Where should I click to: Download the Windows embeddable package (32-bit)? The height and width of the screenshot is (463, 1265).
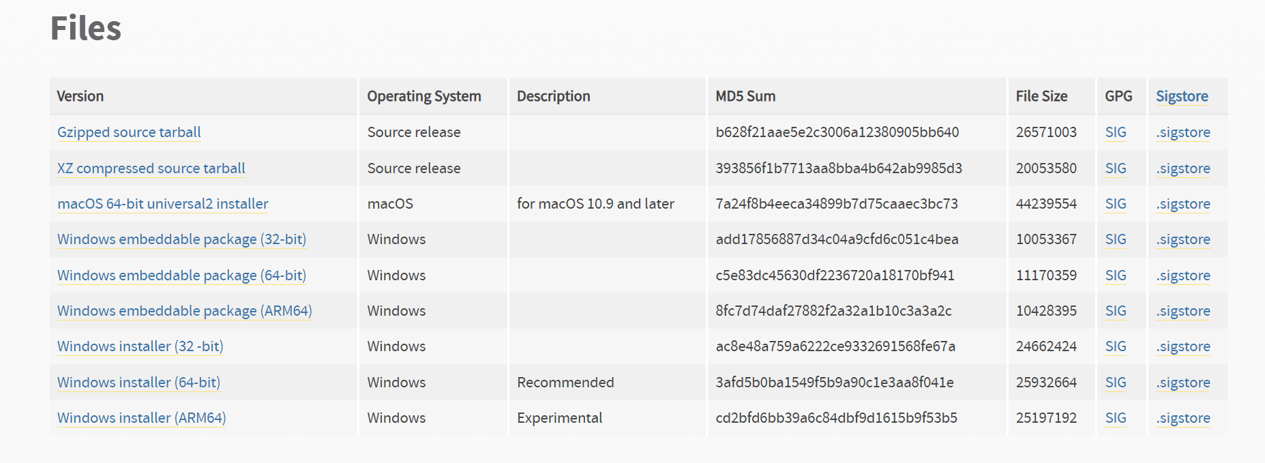pyautogui.click(x=181, y=239)
